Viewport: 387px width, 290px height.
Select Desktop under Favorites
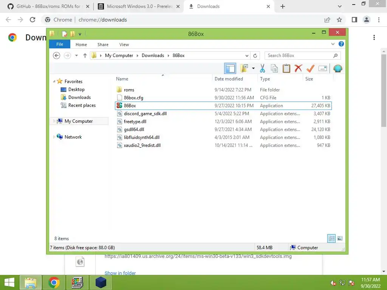76,89
